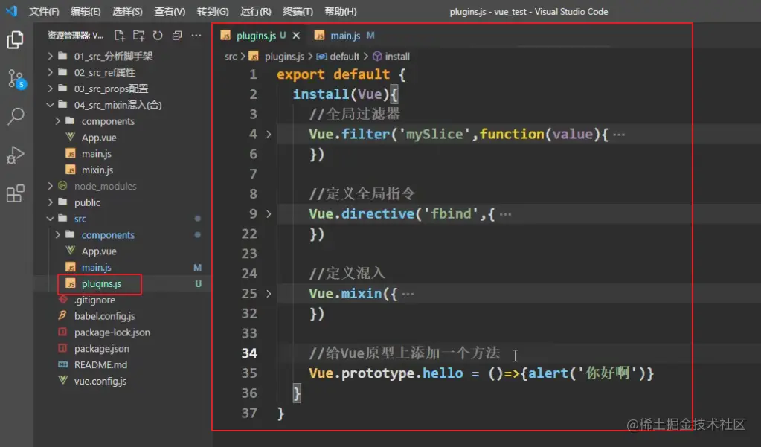Click install in the breadcrumb path
761x447 pixels.
coord(396,57)
